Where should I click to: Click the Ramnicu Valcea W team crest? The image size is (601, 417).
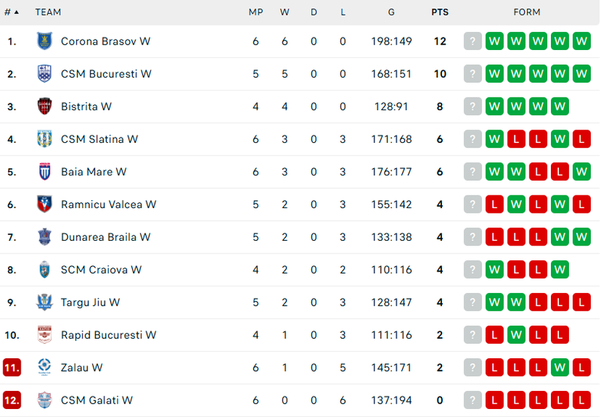pyautogui.click(x=44, y=205)
